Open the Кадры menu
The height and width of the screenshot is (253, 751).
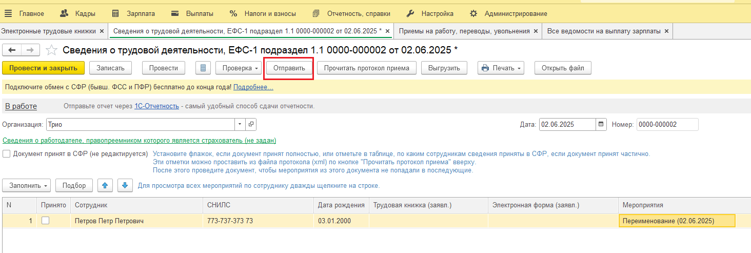tap(85, 13)
